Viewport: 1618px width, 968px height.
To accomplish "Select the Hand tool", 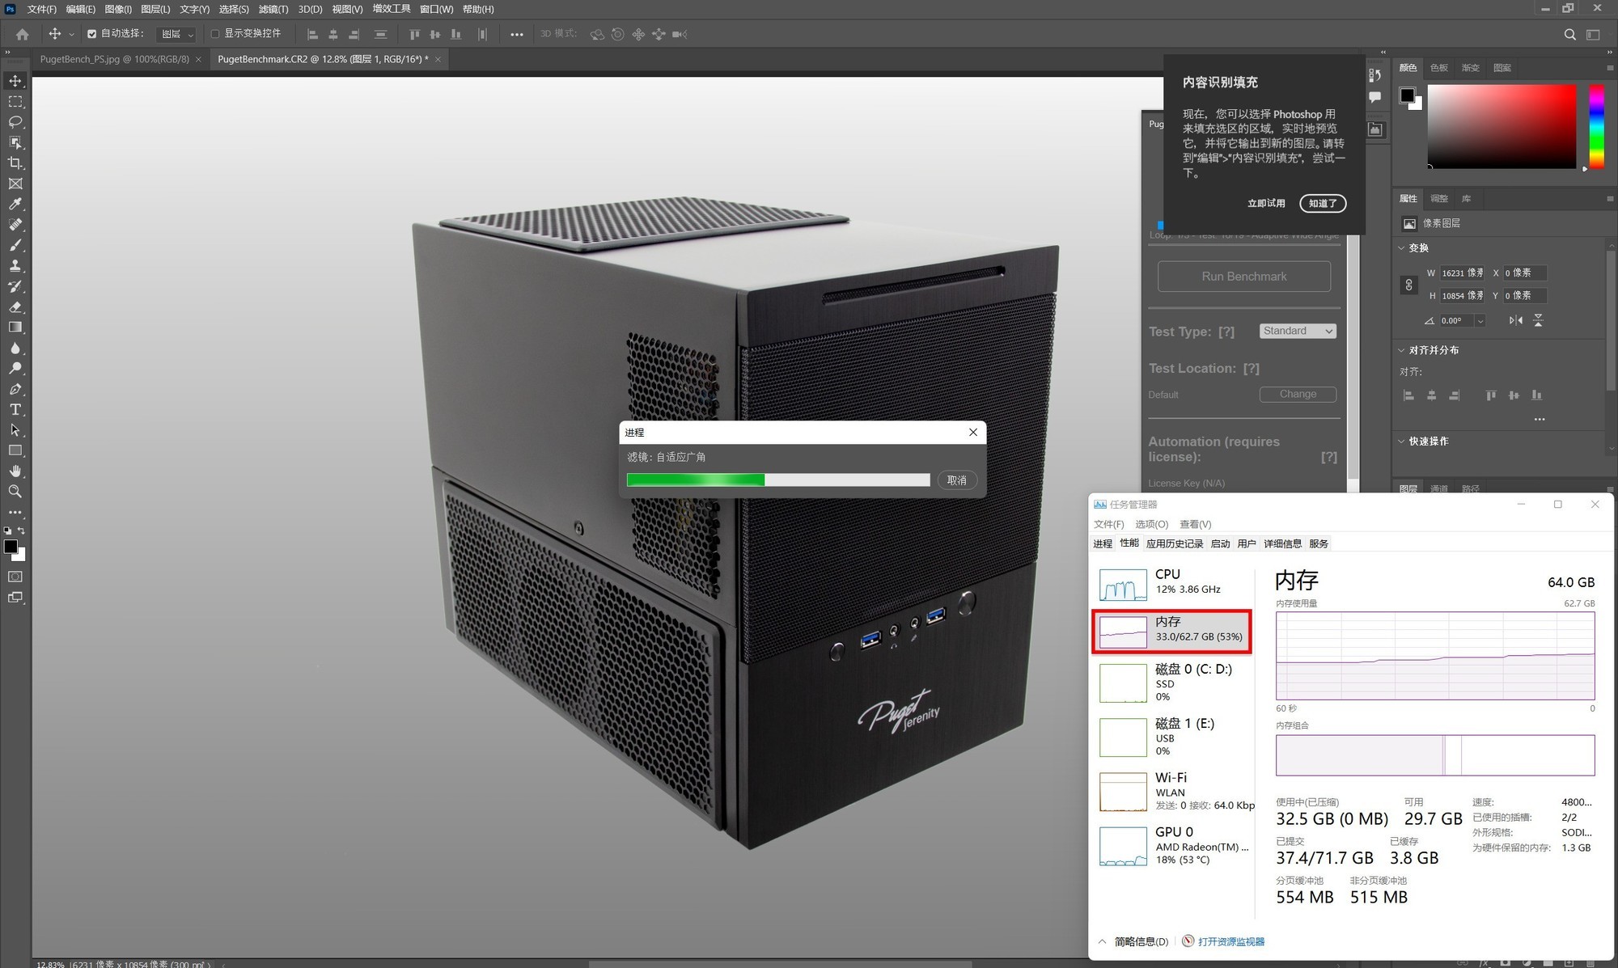I will [x=15, y=471].
